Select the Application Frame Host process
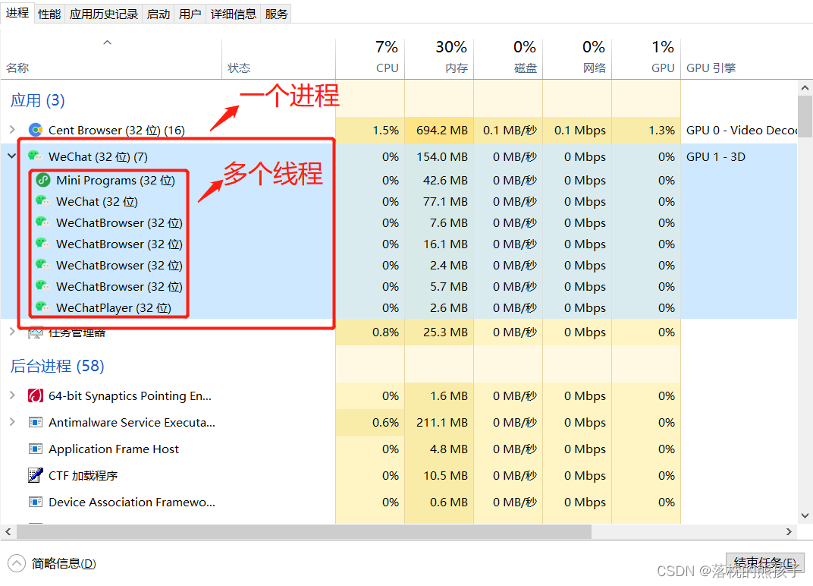Image resolution: width=813 pixels, height=586 pixels. (x=398, y=449)
